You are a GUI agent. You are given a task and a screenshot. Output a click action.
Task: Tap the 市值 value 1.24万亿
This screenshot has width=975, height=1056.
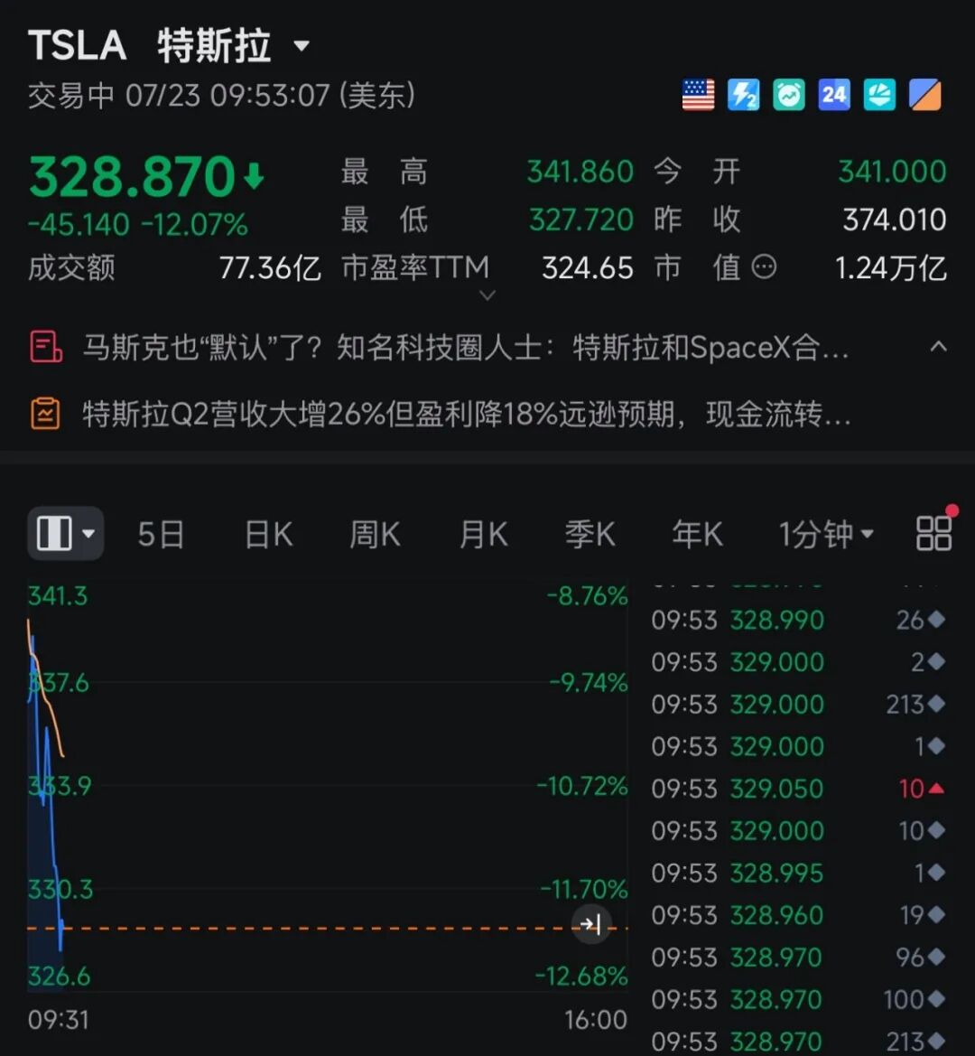[x=891, y=268]
